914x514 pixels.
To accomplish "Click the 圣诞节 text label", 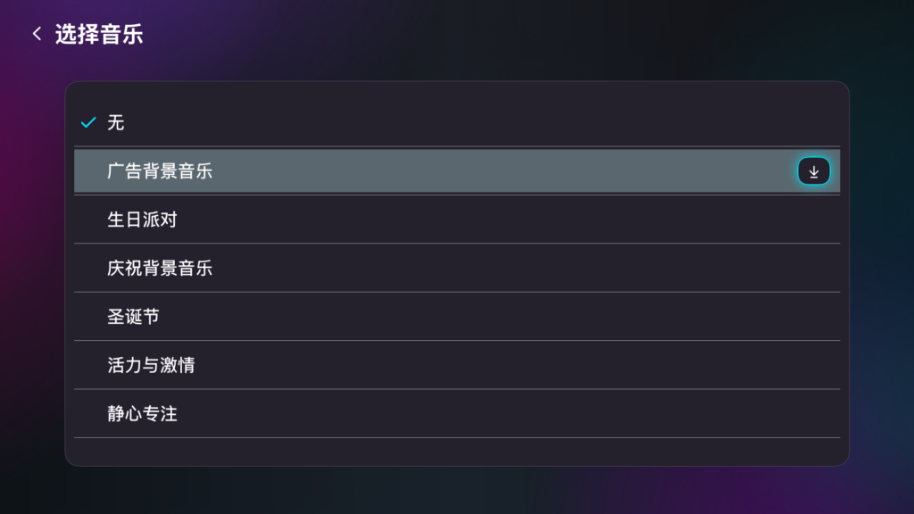I will (x=133, y=317).
